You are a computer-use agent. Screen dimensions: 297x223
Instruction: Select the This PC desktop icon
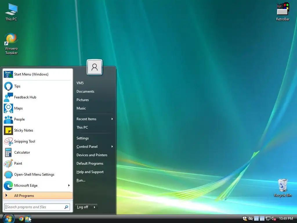click(11, 12)
